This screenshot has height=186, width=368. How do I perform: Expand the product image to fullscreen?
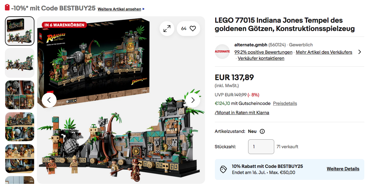167,29
